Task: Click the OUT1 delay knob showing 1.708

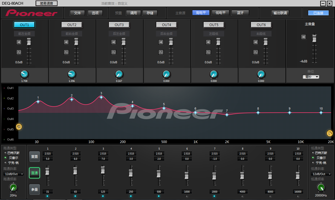Action: click(24, 74)
